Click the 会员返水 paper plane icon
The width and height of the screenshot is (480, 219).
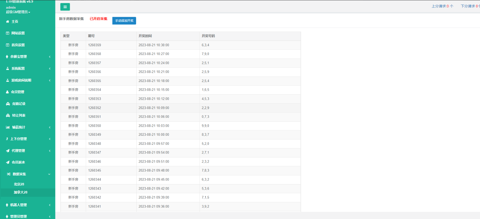[x=8, y=163]
